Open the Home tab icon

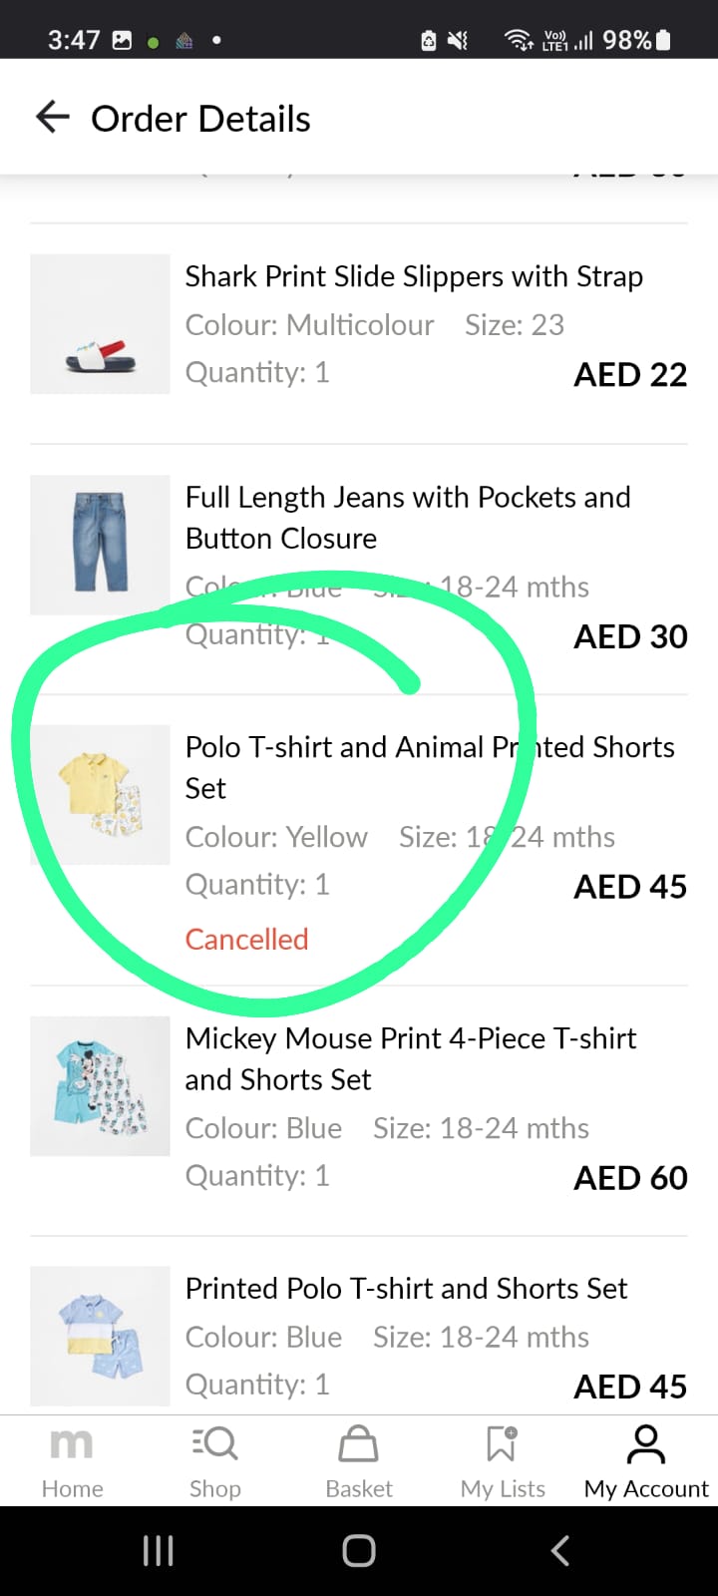pos(72,1443)
